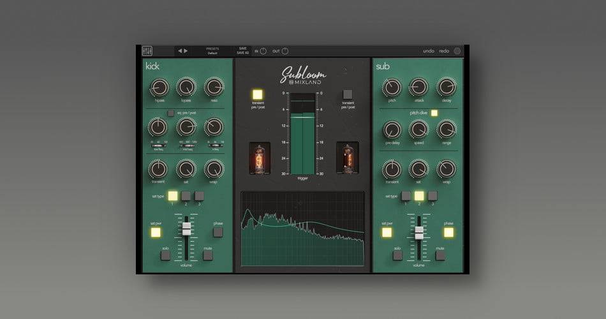Mute the kick channel
Image resolution: width=606 pixels, height=319 pixels.
tap(208, 255)
